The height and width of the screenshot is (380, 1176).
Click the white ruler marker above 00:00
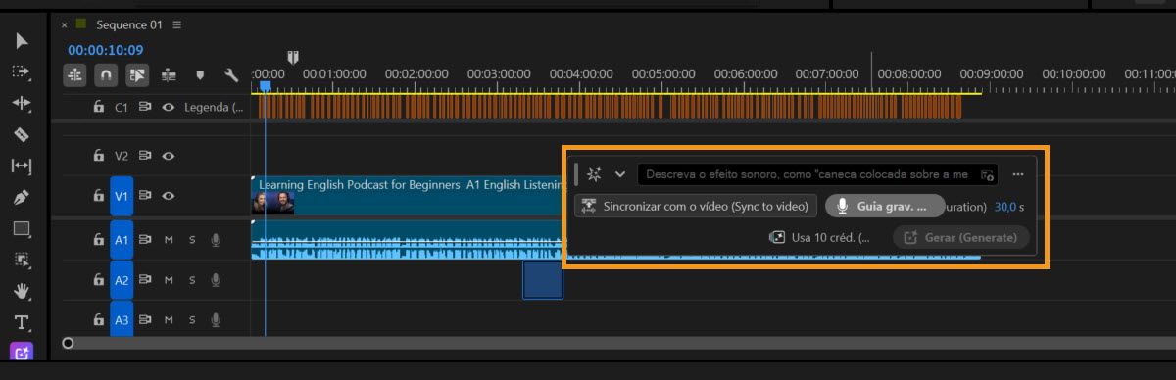click(292, 57)
